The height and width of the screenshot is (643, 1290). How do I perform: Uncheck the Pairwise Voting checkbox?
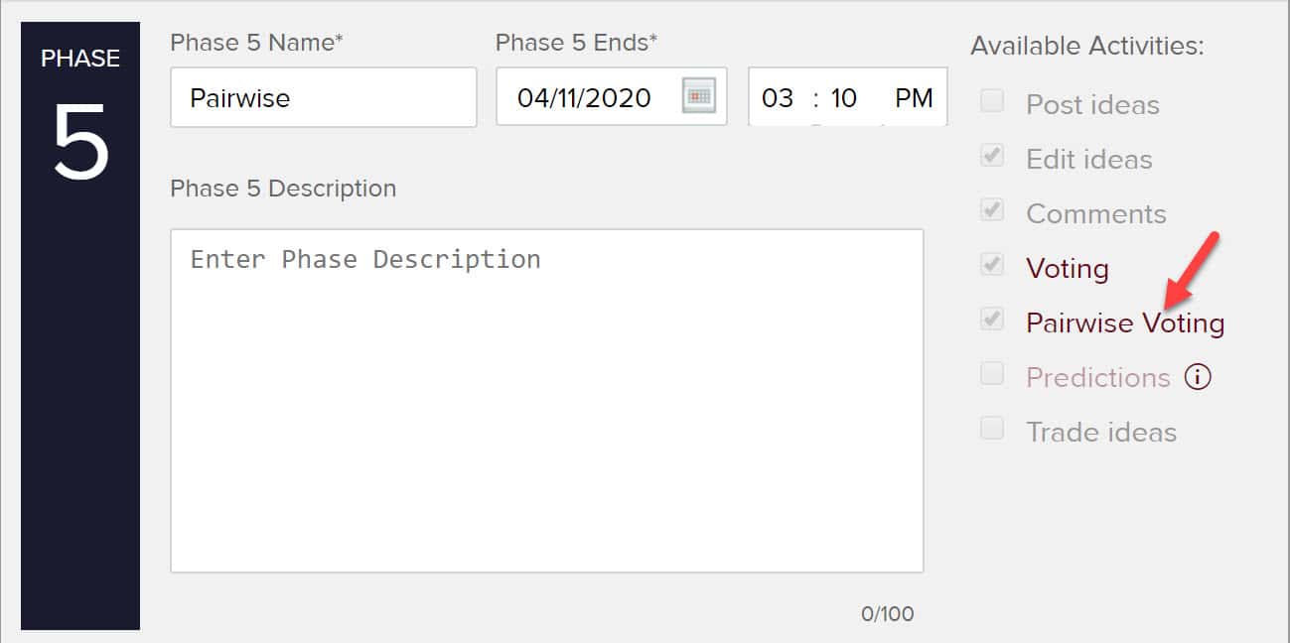[x=992, y=320]
